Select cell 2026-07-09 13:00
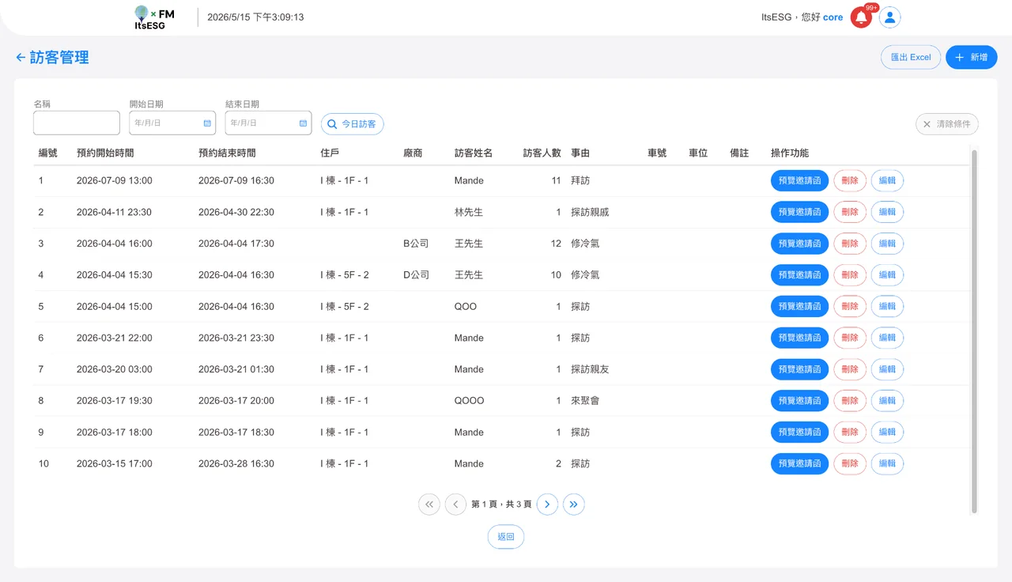 point(115,180)
